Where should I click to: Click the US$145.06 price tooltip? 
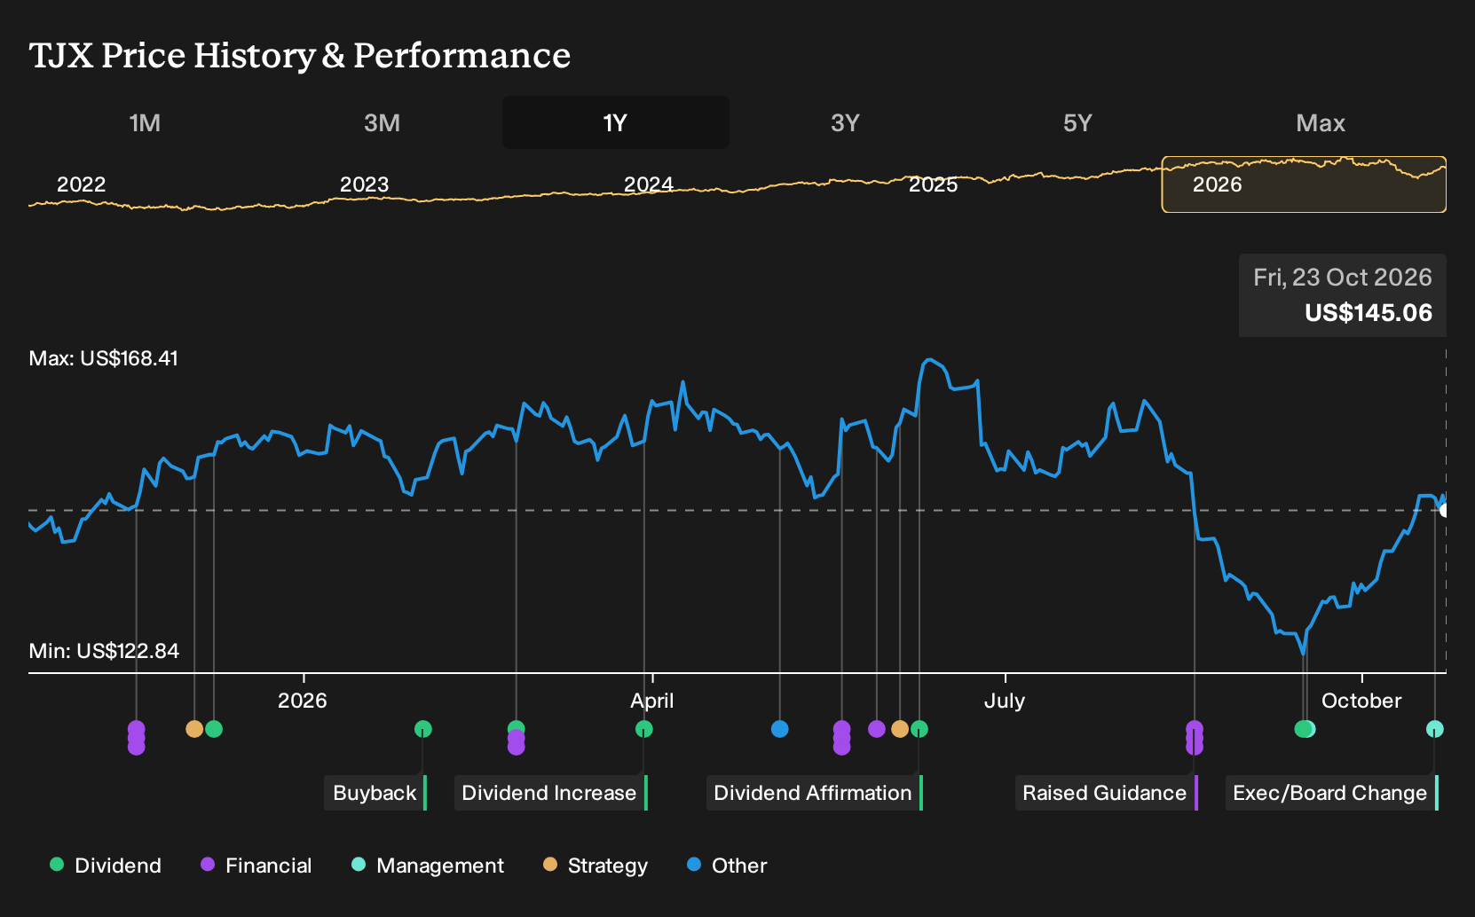click(x=1343, y=295)
